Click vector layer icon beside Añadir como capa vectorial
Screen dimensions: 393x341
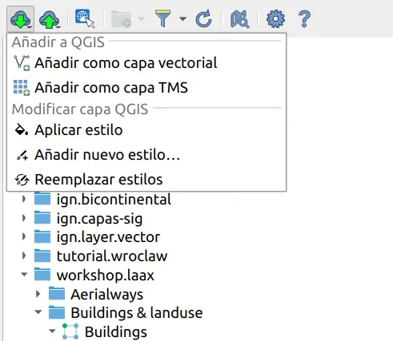(22, 63)
